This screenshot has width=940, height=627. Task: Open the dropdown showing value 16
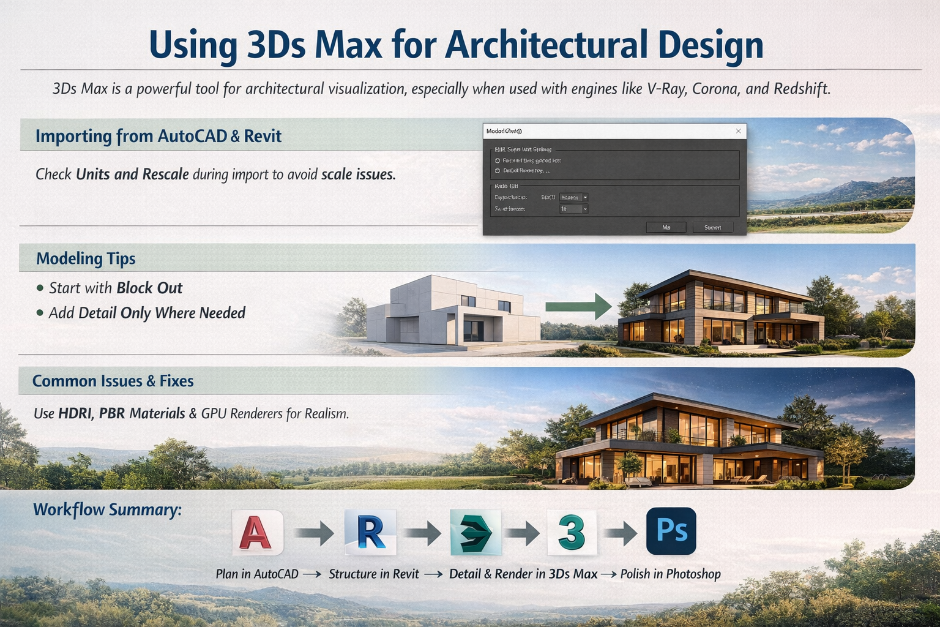pyautogui.click(x=574, y=209)
